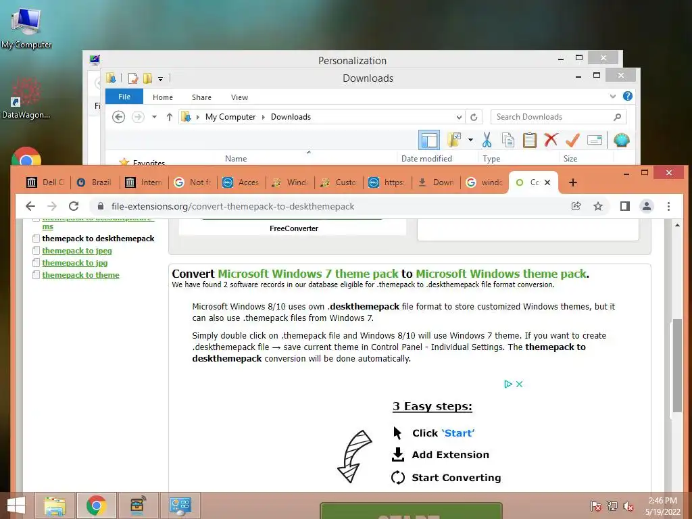This screenshot has height=519, width=692.
Task: Click New folder quick access icon in Downloads
Action: tap(147, 78)
